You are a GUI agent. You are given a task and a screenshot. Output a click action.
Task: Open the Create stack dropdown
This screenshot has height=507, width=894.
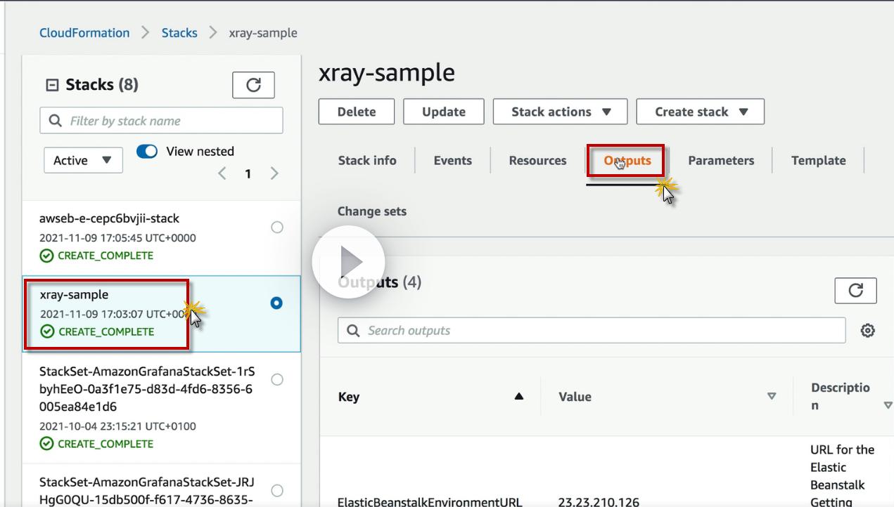coord(700,112)
